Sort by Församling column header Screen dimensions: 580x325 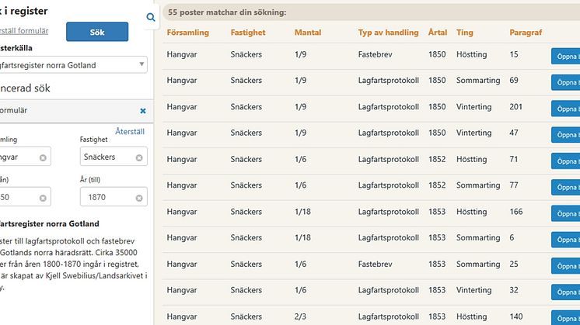[188, 33]
